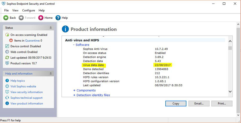This screenshot has width=241, height=123.
Task: Click the pink Home icon in toolbar
Action: tap(41, 18)
